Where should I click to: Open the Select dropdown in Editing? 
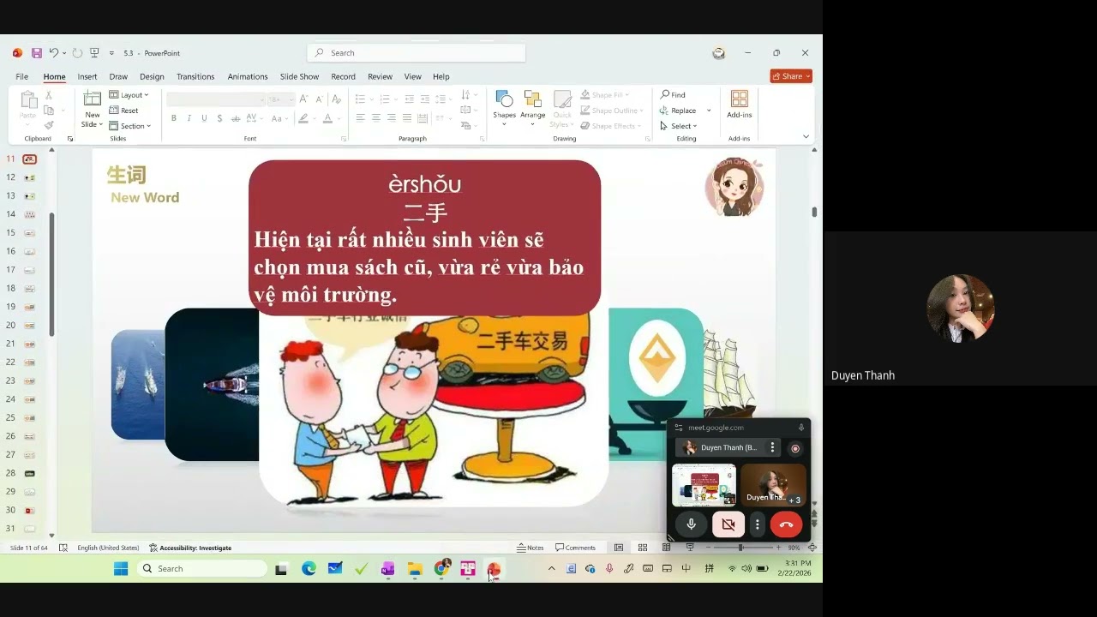click(x=679, y=126)
